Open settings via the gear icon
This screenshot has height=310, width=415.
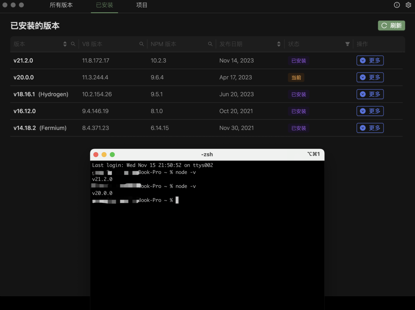pos(408,5)
